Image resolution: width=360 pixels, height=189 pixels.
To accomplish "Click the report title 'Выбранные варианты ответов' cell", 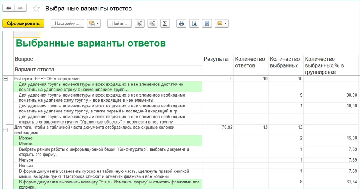I will coord(91,43).
